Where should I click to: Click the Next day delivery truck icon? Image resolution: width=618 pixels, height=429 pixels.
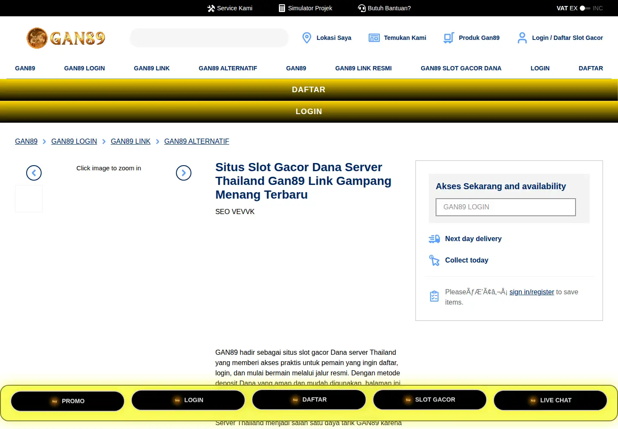(434, 239)
